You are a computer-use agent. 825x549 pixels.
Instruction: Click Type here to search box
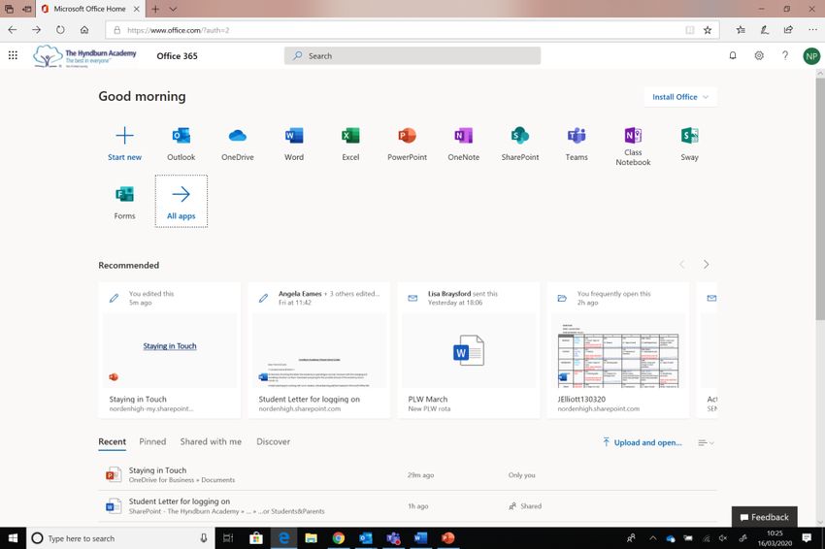coord(120,538)
